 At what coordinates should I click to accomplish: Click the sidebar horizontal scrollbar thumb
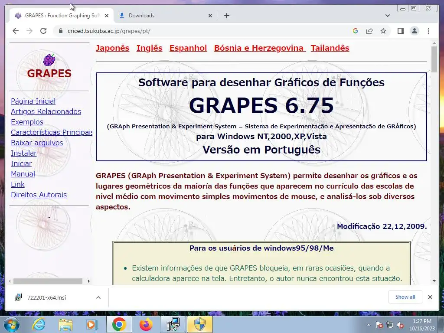point(48,281)
